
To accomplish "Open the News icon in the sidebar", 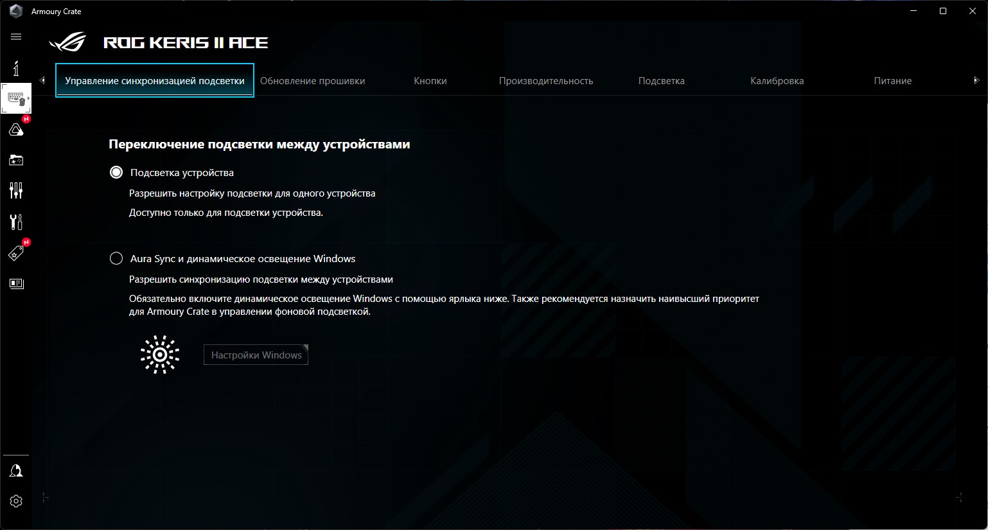I will [16, 283].
